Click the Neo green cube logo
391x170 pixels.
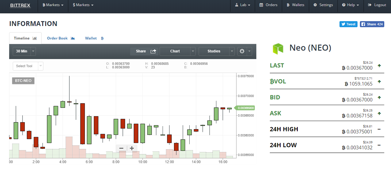pos(278,48)
